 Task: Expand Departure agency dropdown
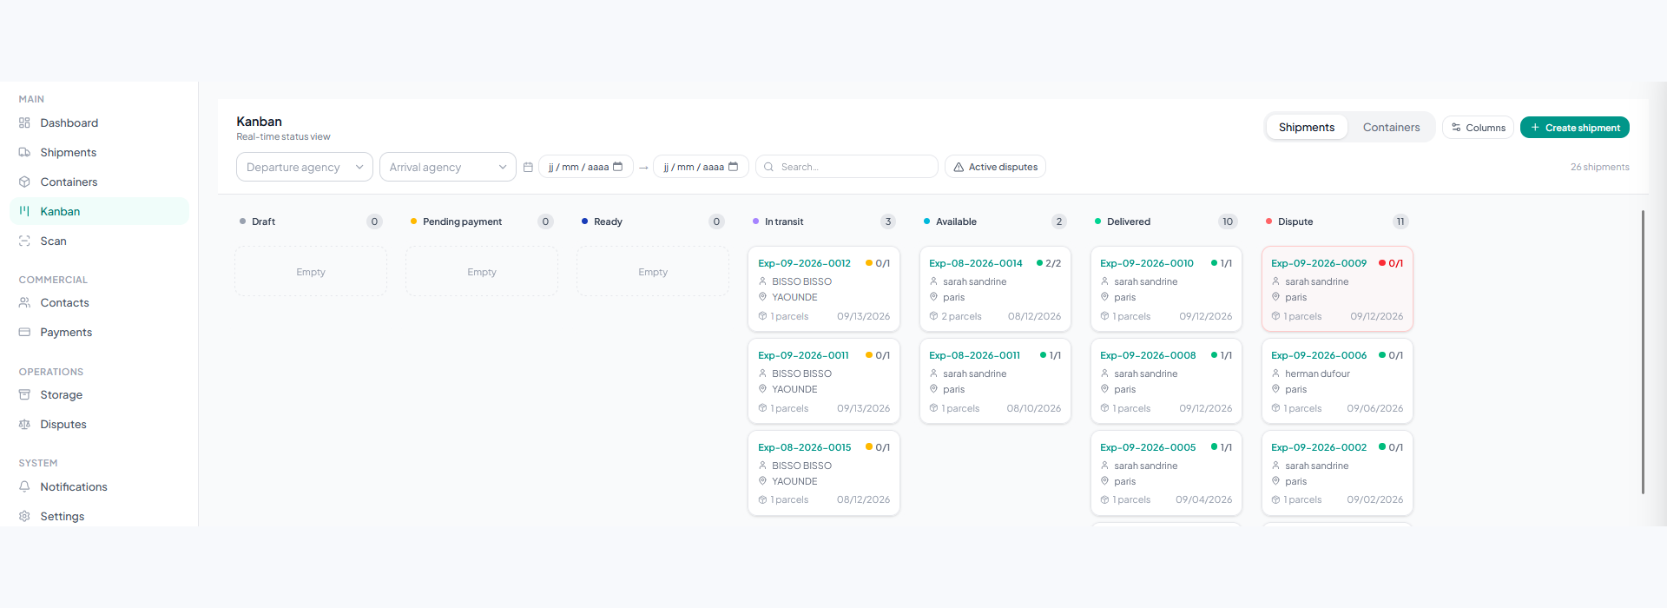coord(305,167)
